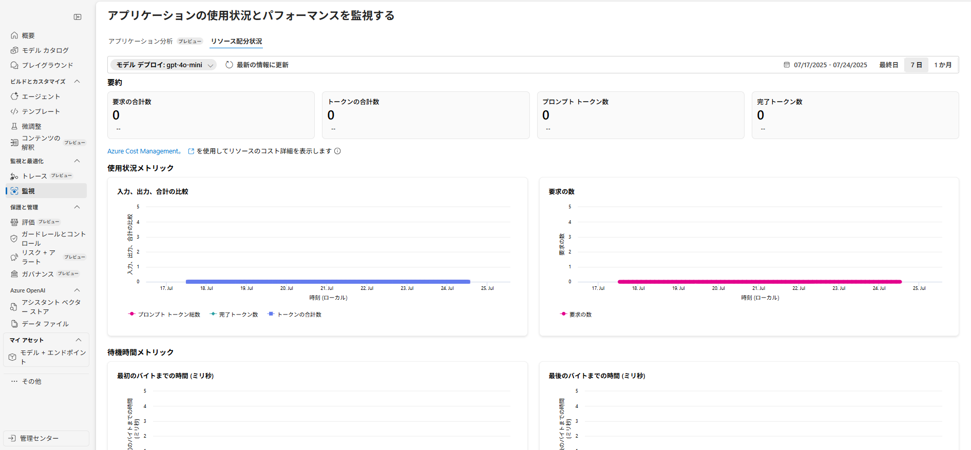Open the モデル デプロイ gpt-4o-mini dropdown
Screen dimensions: 971x450
click(x=163, y=65)
